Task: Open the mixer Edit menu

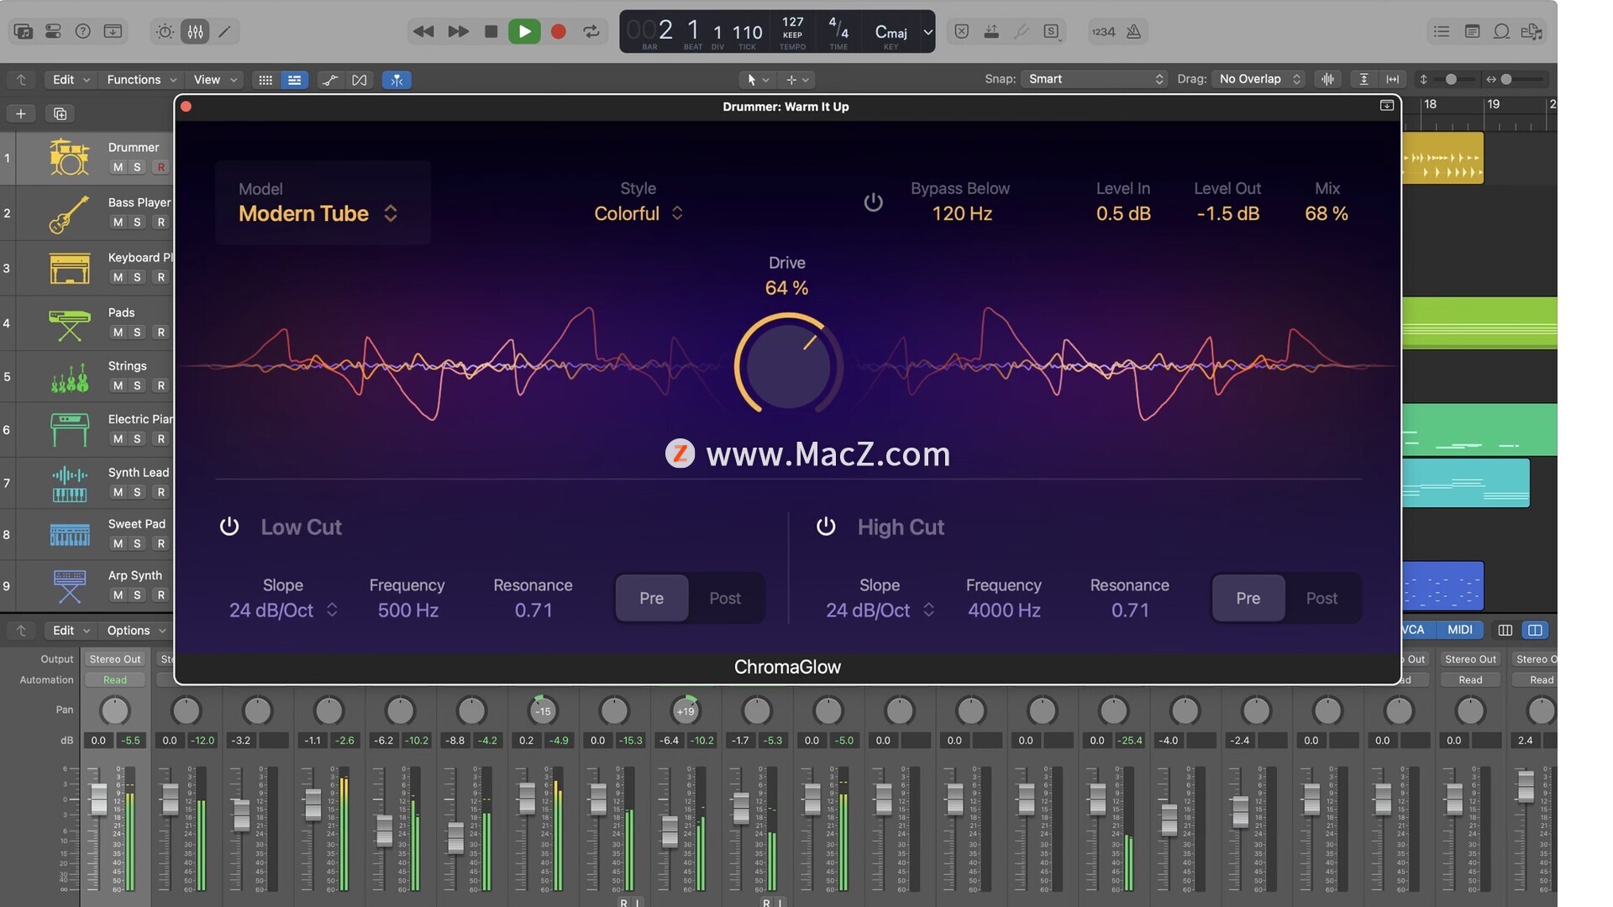Action: tap(71, 631)
